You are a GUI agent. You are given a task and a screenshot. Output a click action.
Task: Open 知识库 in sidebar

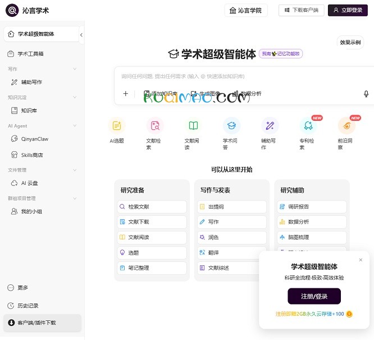24,111
